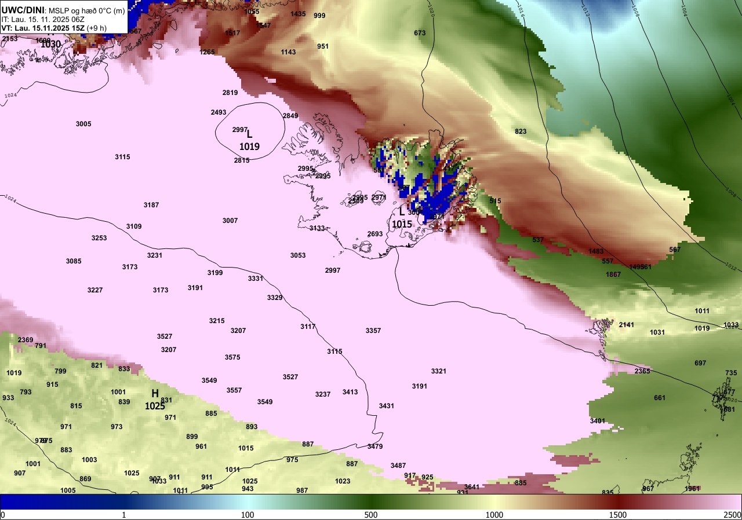This screenshot has height=520, width=742.
Task: Click the height value 1435
Action: point(298,14)
